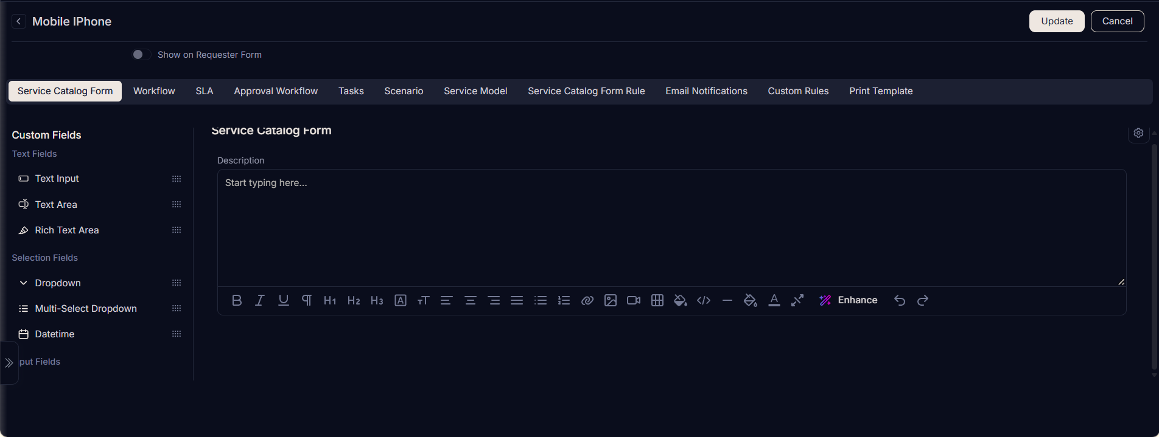Open the Custom Rules tab
1159x437 pixels.
click(798, 91)
